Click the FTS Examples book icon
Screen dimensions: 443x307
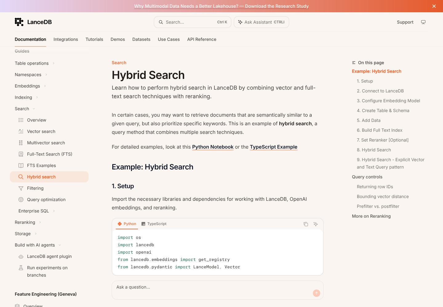(x=21, y=165)
